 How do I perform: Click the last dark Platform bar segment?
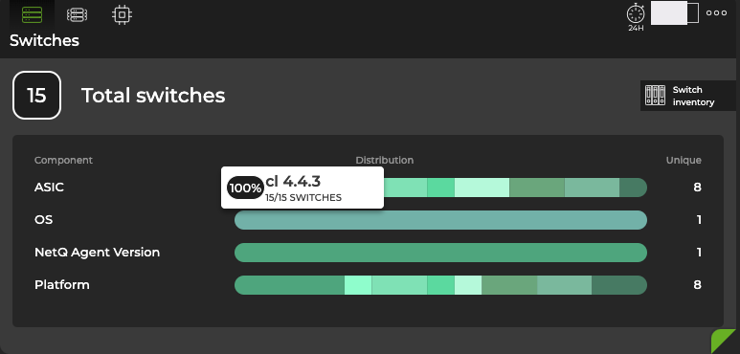(x=619, y=285)
